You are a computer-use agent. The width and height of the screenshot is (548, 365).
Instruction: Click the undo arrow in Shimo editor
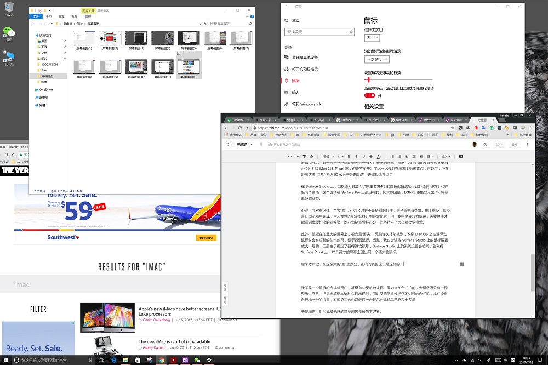(289, 156)
